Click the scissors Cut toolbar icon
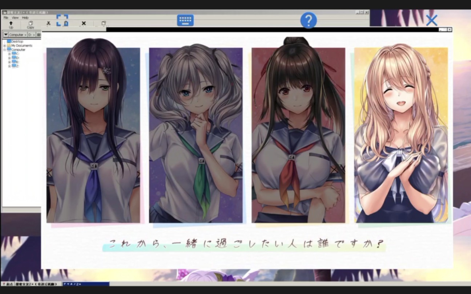 [48, 24]
